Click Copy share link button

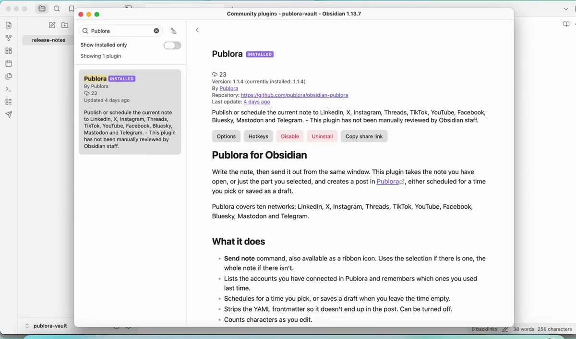pyautogui.click(x=364, y=136)
